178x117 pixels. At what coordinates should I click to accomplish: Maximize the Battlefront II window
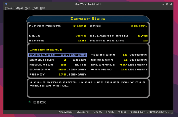pos(167,4)
